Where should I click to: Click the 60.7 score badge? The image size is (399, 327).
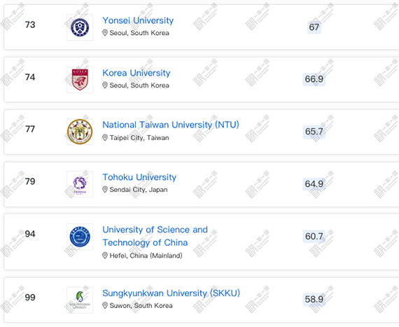(314, 237)
